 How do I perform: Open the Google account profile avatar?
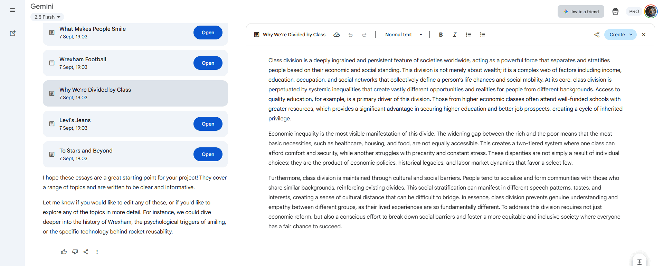(651, 11)
